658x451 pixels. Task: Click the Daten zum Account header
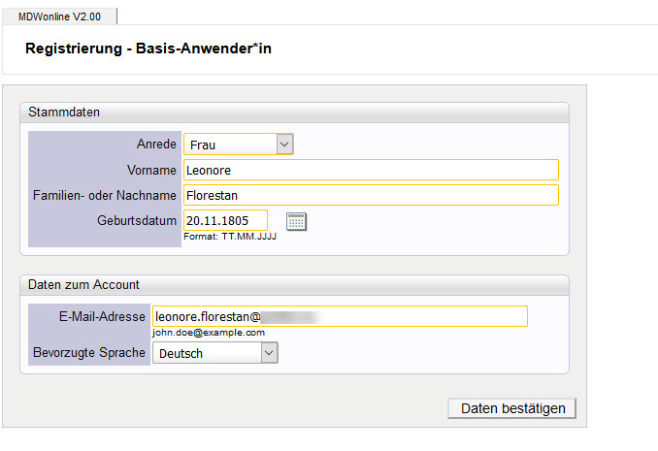(x=83, y=284)
